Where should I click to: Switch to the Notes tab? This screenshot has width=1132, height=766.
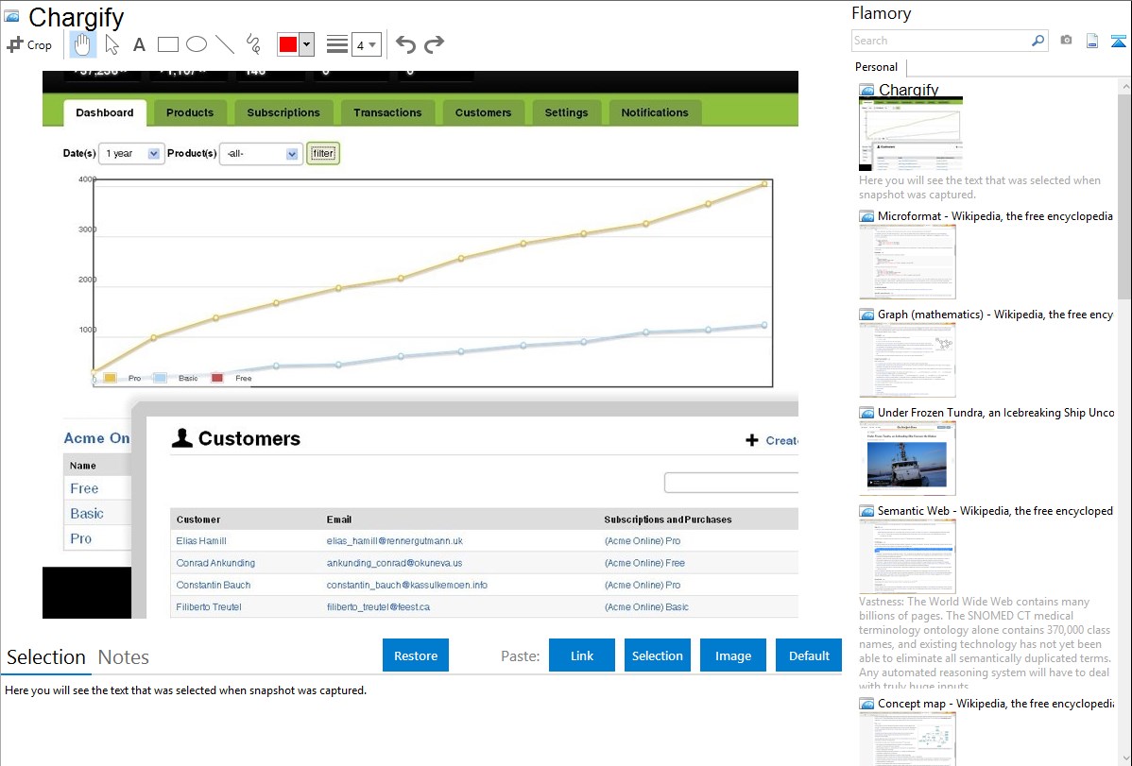coord(124,657)
